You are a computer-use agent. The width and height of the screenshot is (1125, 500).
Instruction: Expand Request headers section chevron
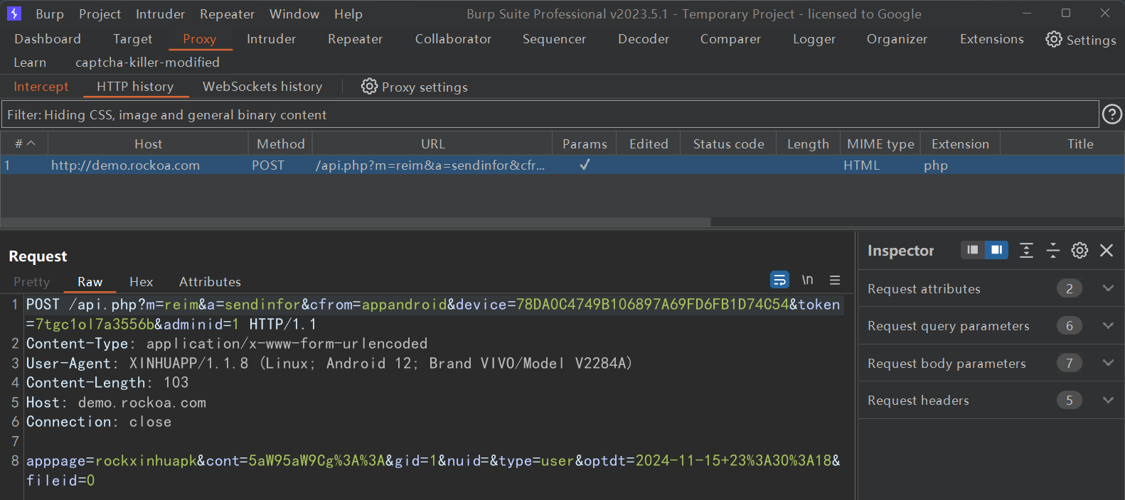click(x=1108, y=400)
